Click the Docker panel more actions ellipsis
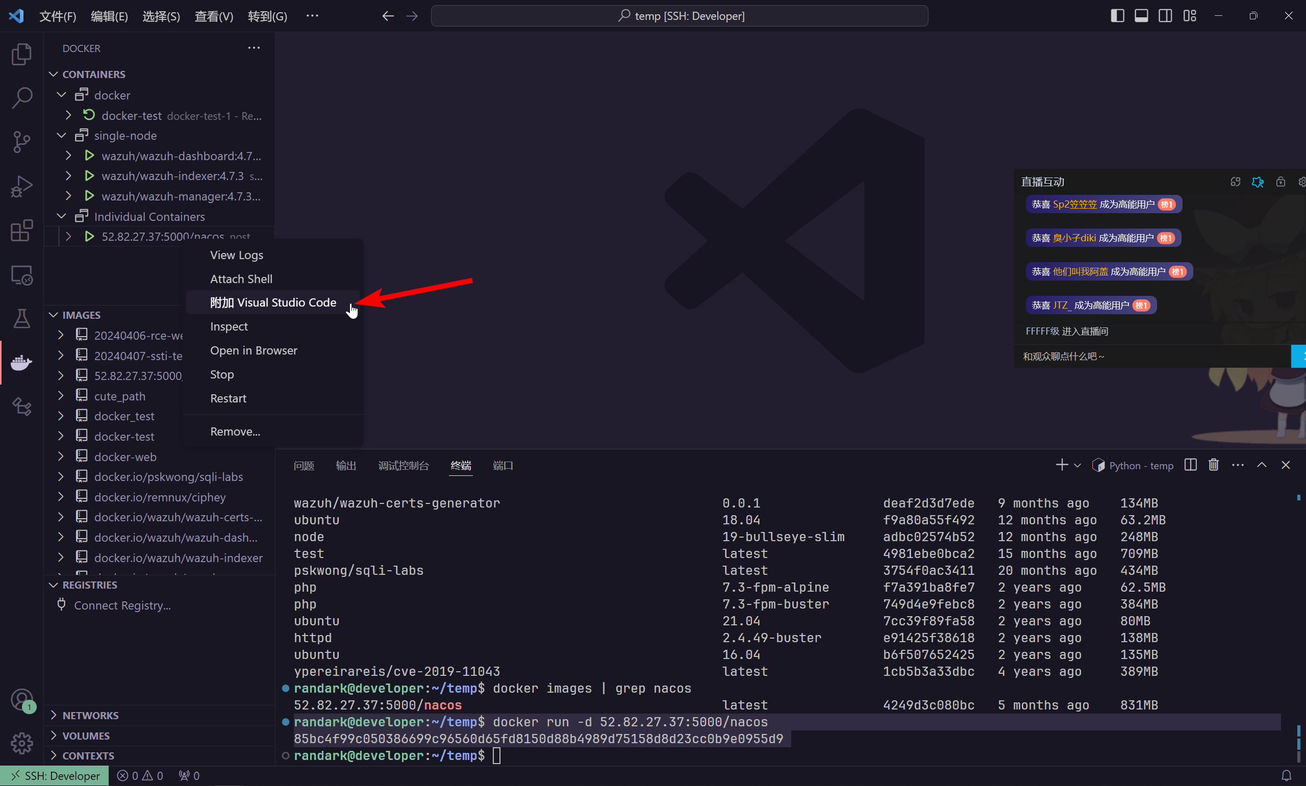This screenshot has width=1306, height=786. [254, 47]
